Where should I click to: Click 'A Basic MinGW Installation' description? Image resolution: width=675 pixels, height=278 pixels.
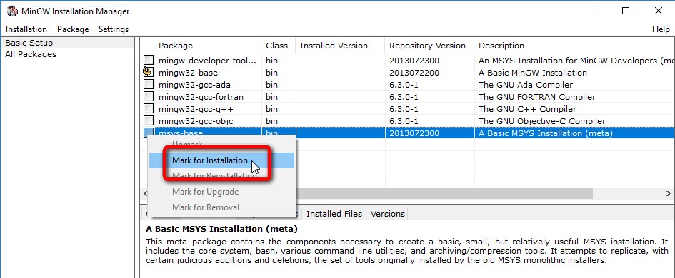(533, 73)
